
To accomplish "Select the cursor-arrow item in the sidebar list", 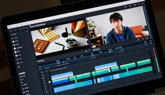I will click(13, 38).
